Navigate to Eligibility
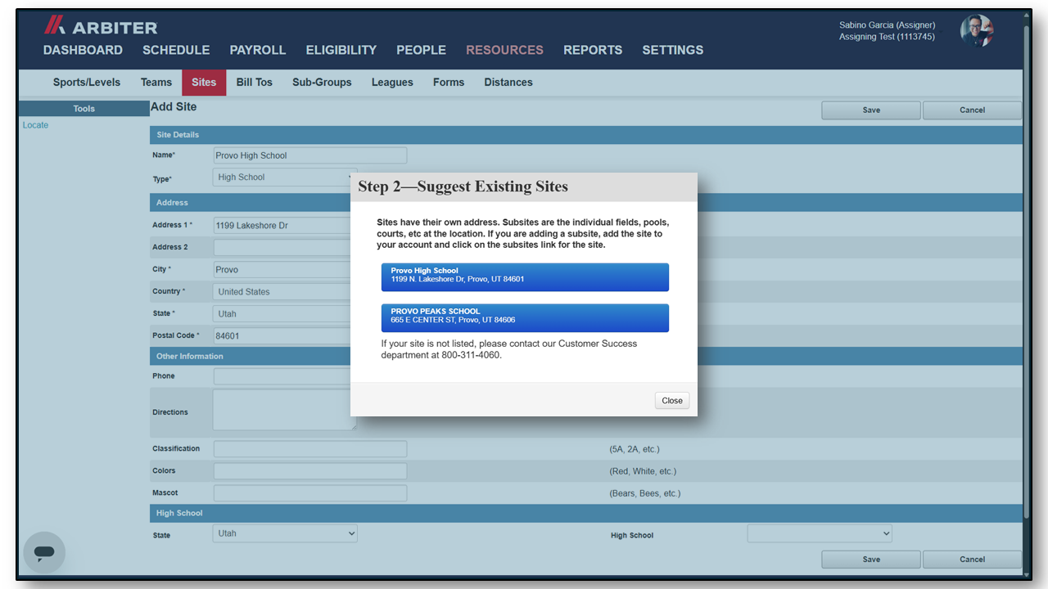The width and height of the screenshot is (1048, 589). (x=341, y=50)
